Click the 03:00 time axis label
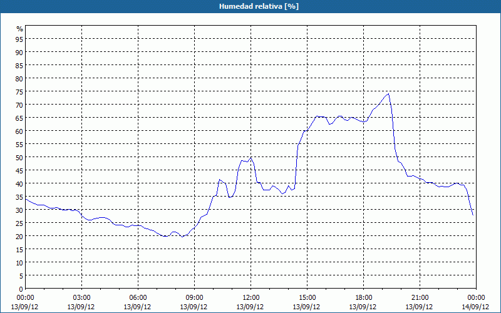The width and height of the screenshot is (501, 313). tap(81, 298)
